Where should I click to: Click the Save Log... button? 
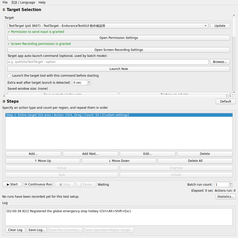[37, 230]
